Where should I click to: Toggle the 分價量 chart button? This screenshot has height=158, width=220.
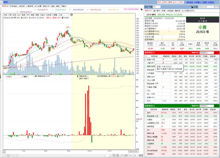(x=55, y=15)
